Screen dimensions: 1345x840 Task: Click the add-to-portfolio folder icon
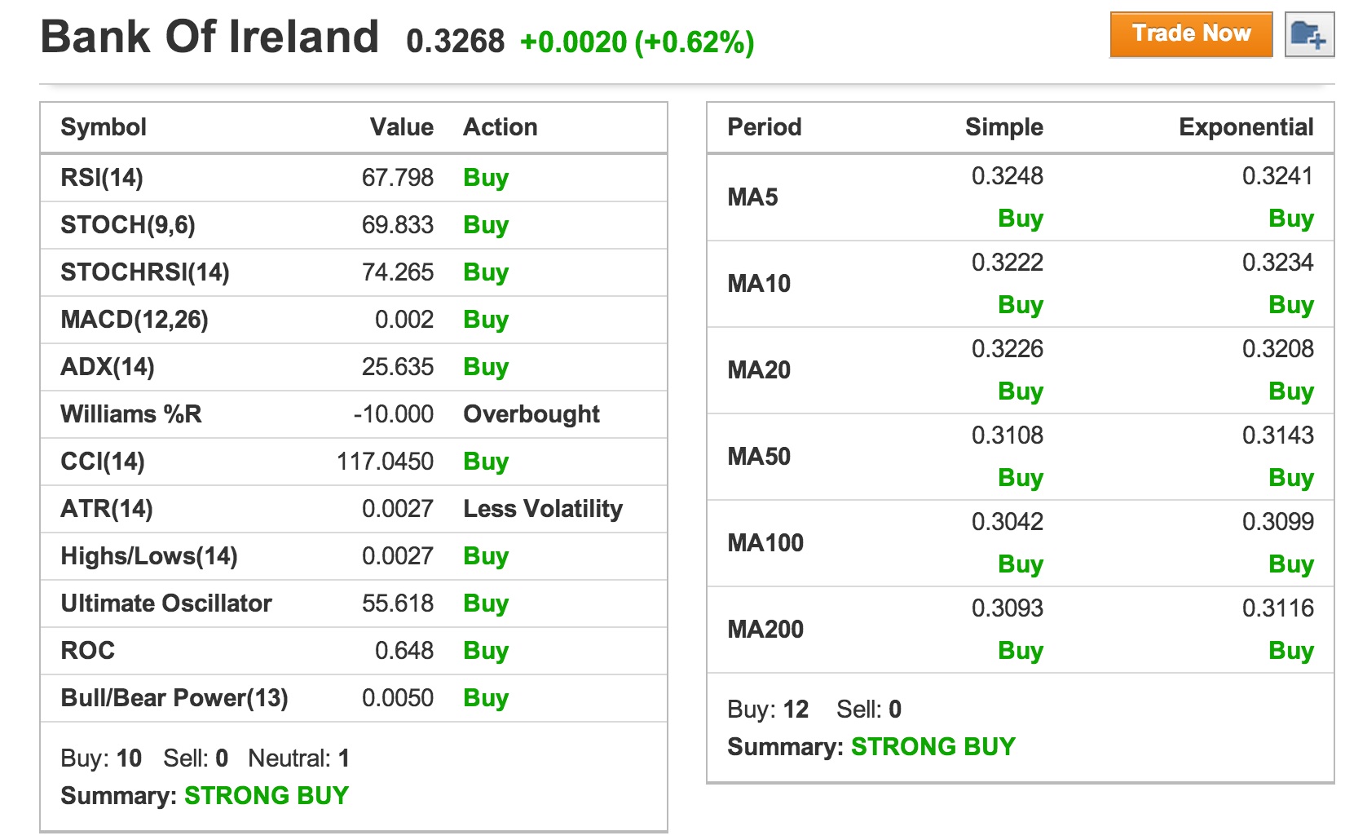click(x=1307, y=34)
